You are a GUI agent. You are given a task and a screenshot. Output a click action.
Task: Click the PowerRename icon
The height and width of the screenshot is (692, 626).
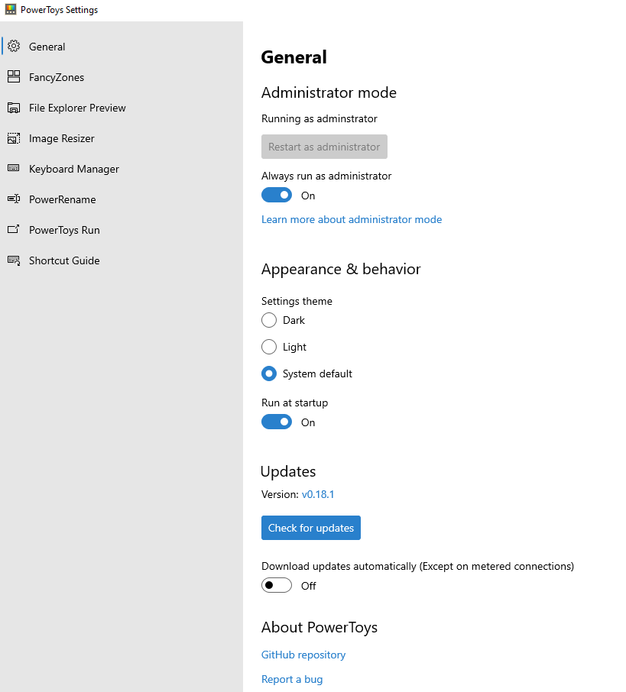[14, 199]
